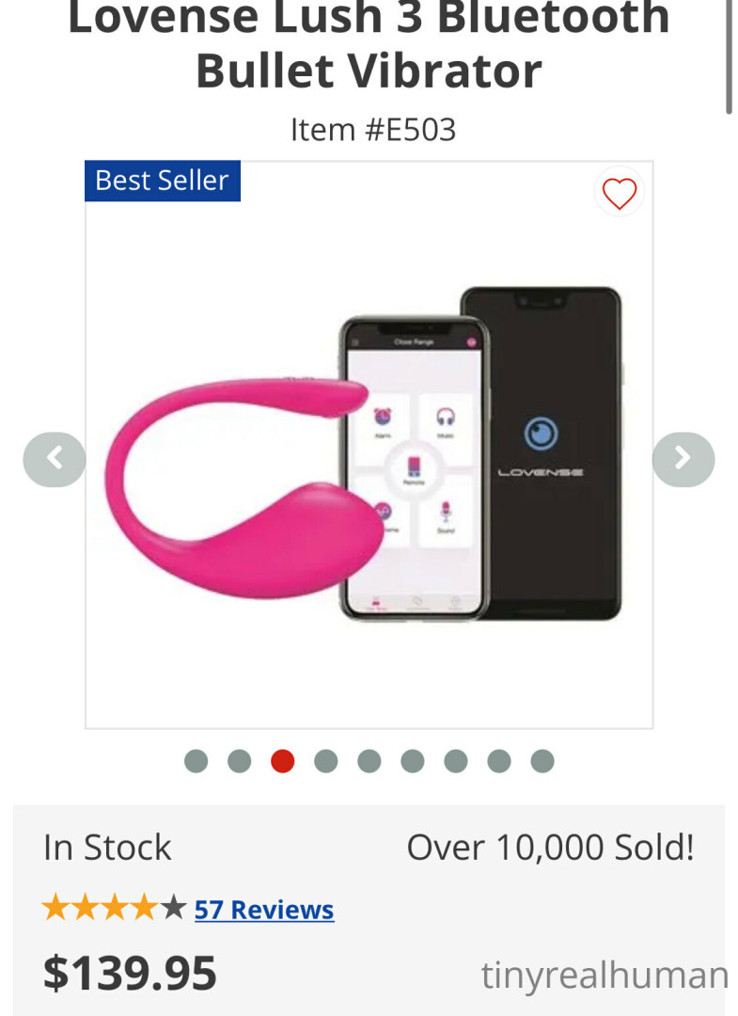
Task: Click the active red carousel dot
Action: [283, 761]
